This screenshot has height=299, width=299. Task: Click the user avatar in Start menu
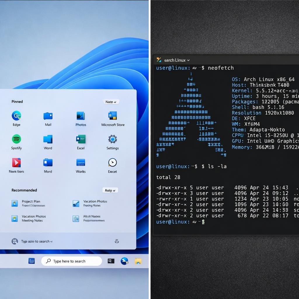(x=15, y=241)
